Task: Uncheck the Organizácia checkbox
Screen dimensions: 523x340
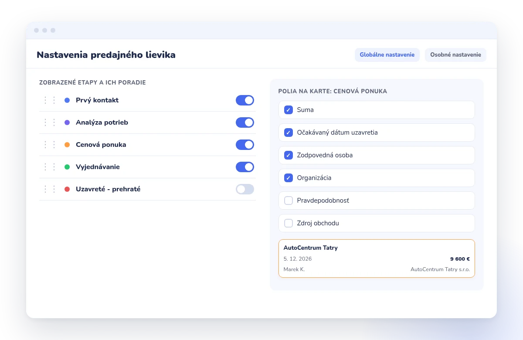Action: click(x=289, y=178)
